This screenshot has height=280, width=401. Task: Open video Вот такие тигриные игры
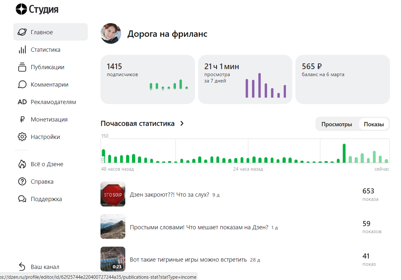[188, 260]
